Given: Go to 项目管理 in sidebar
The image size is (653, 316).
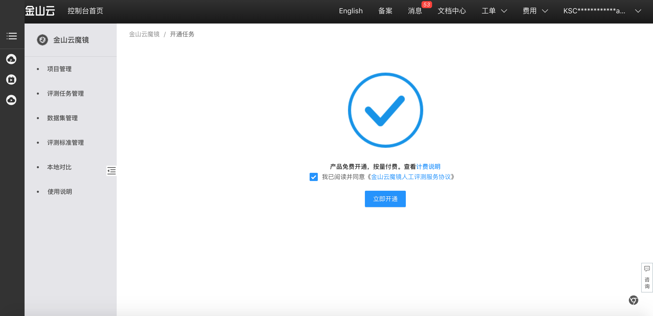Looking at the screenshot, I should pos(59,69).
